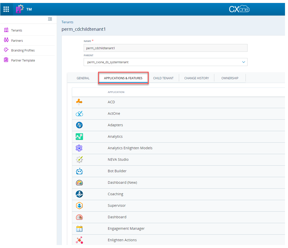Select the Adapters application name
The image size is (288, 248).
click(115, 125)
